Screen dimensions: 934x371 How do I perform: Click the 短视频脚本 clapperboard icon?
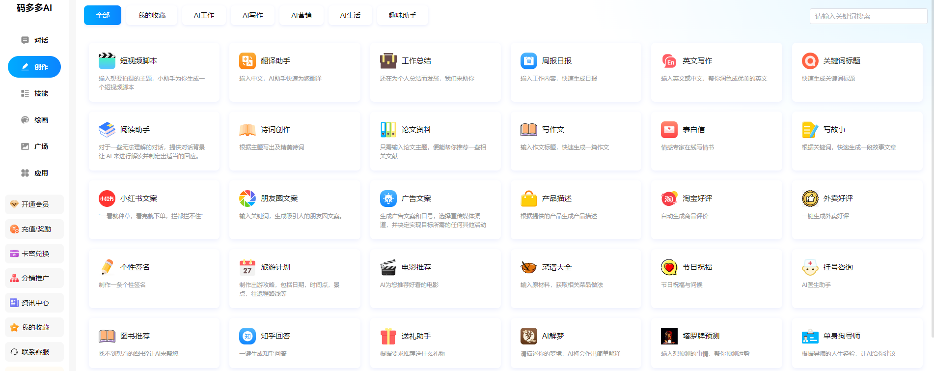click(x=107, y=61)
